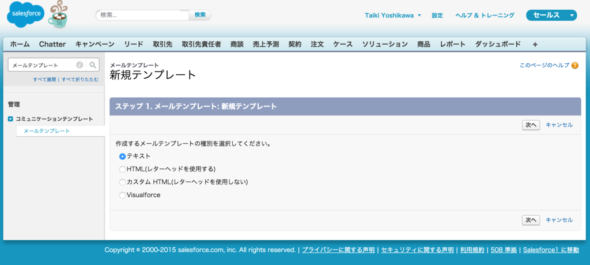This screenshot has width=590, height=265.
Task: Click すべて展開 in the sidebar
Action: tap(44, 79)
